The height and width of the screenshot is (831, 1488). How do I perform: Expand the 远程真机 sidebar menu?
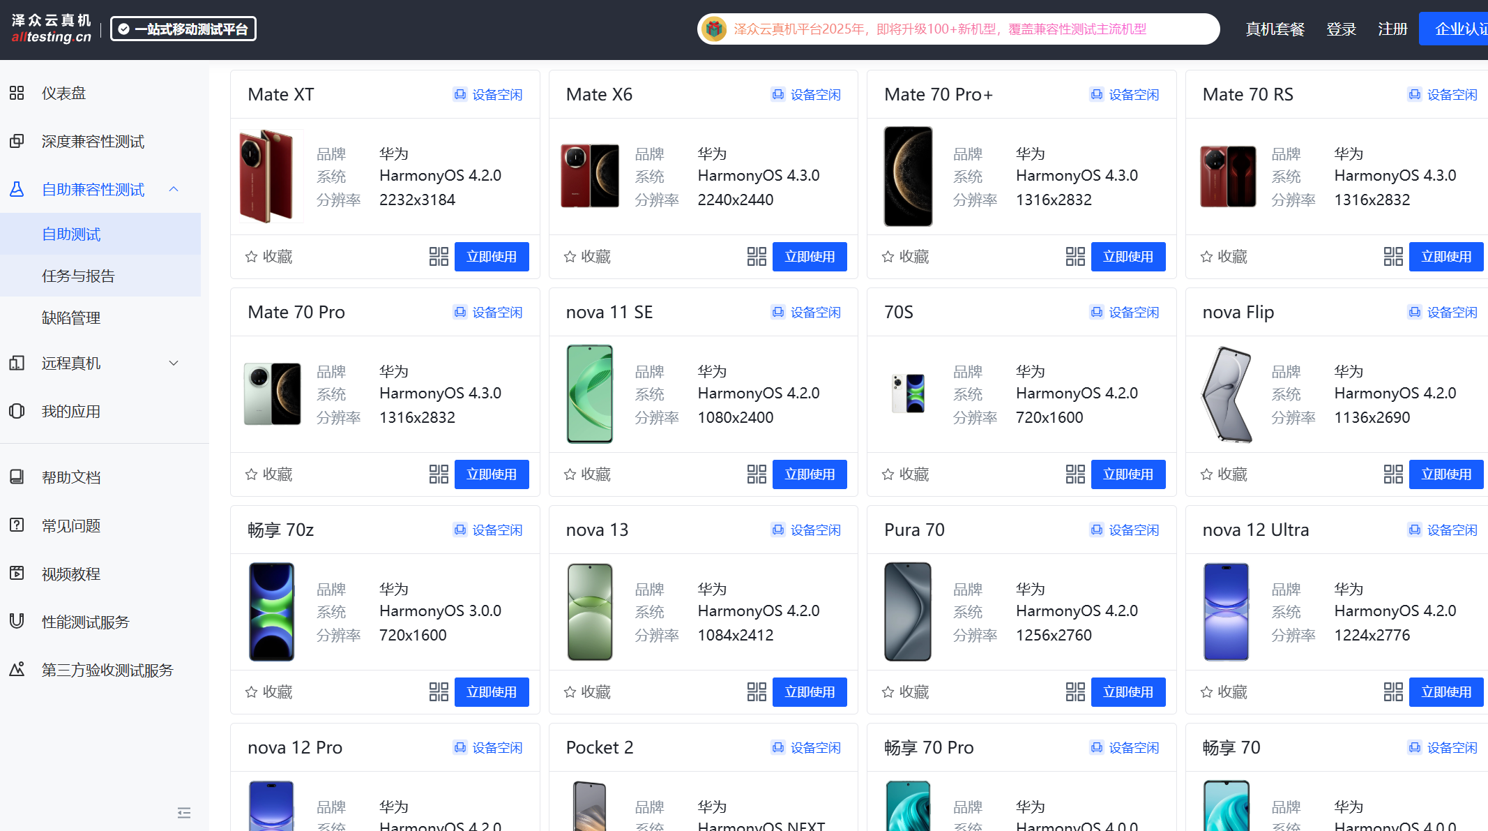coord(174,363)
